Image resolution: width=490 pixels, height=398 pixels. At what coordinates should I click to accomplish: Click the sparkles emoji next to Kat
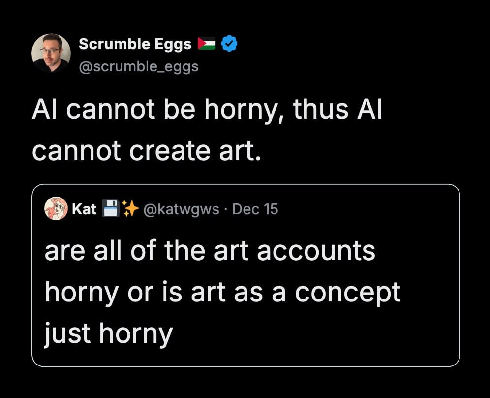coord(130,209)
